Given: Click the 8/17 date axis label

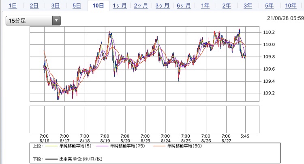Looking at the screenshot, I should click(64, 141).
